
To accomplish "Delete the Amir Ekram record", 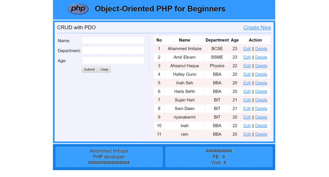I will (x=261, y=57).
